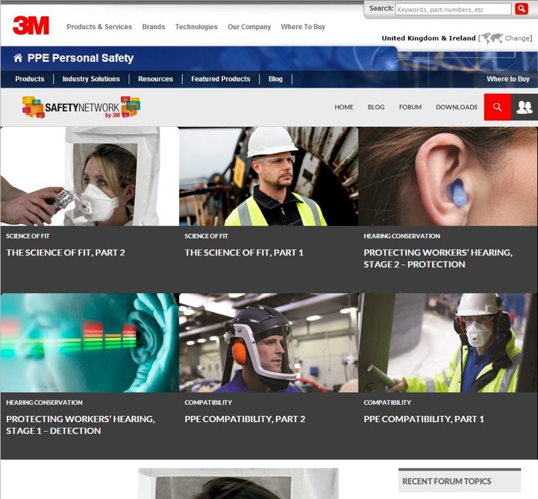Click the world map region icon
This screenshot has height=499, width=538.
point(492,38)
